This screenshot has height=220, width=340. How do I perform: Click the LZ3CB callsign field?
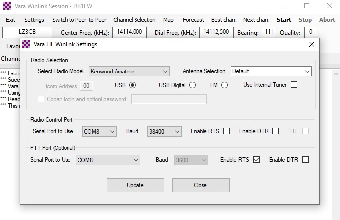tap(27, 32)
